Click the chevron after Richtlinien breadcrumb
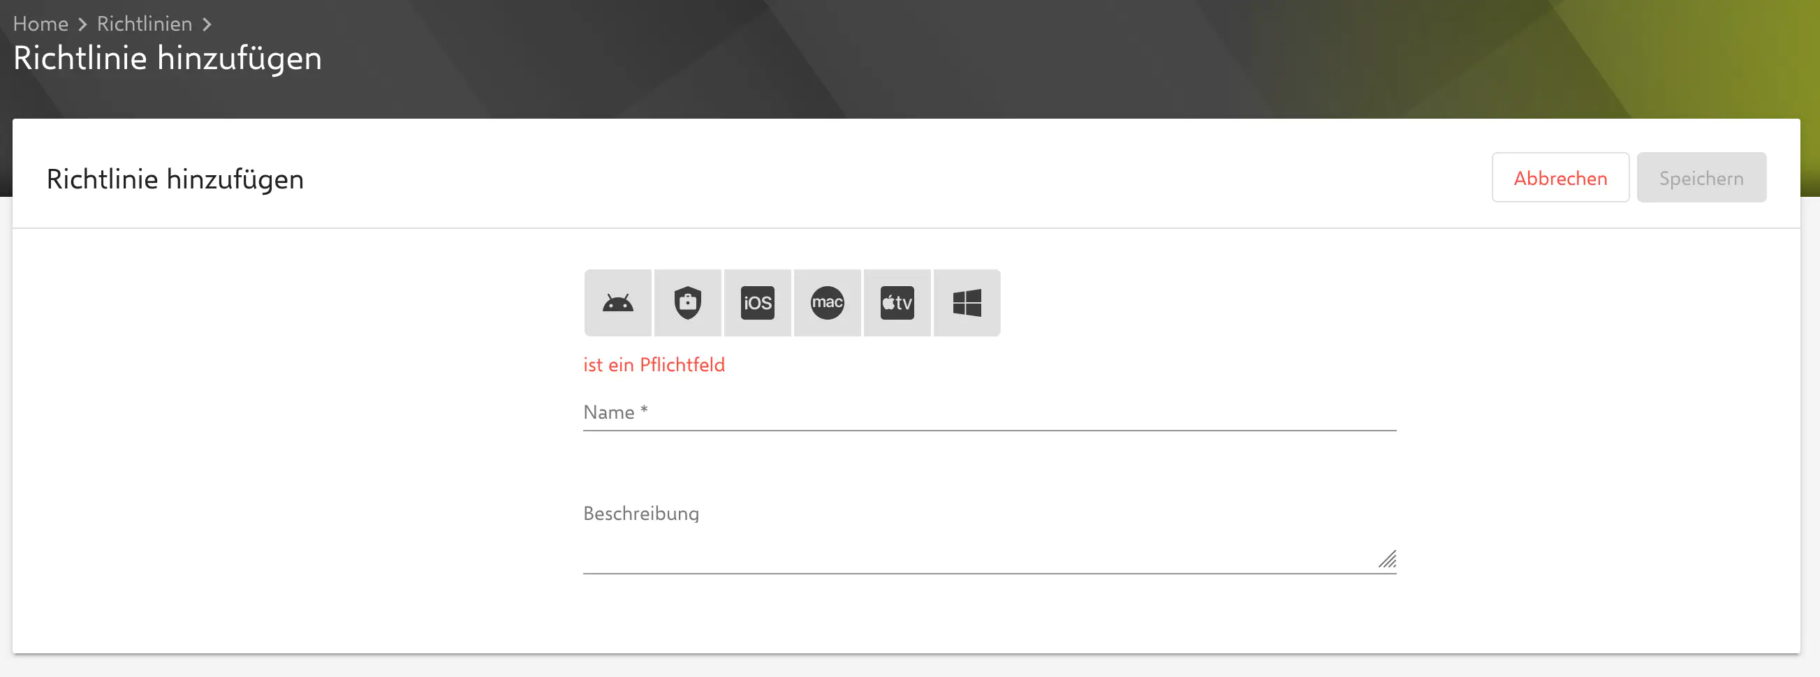 (x=207, y=24)
